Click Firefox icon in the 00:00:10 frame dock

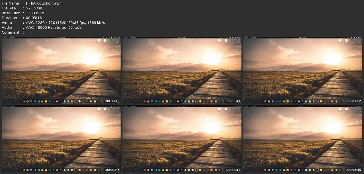24,101
